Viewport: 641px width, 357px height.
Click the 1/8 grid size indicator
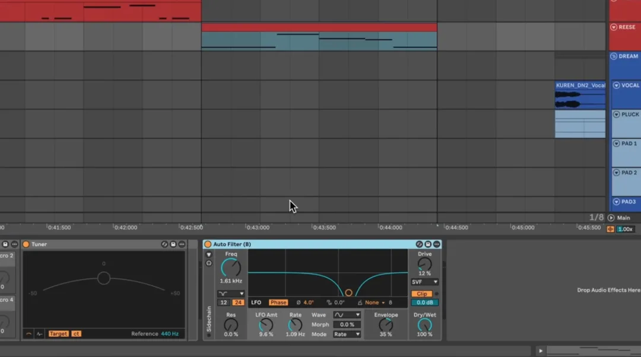[596, 218]
